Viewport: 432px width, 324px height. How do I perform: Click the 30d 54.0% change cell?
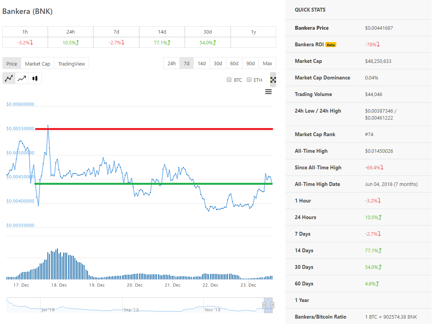coord(208,42)
